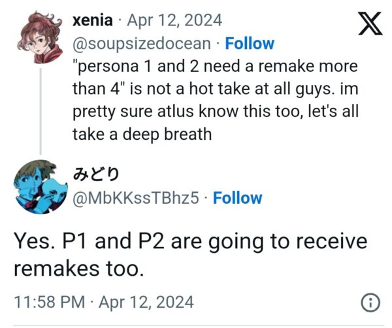392x328 pixels.
Task: Open the @MbKKssTBhz5 handle link
Action: pyautogui.click(x=137, y=197)
